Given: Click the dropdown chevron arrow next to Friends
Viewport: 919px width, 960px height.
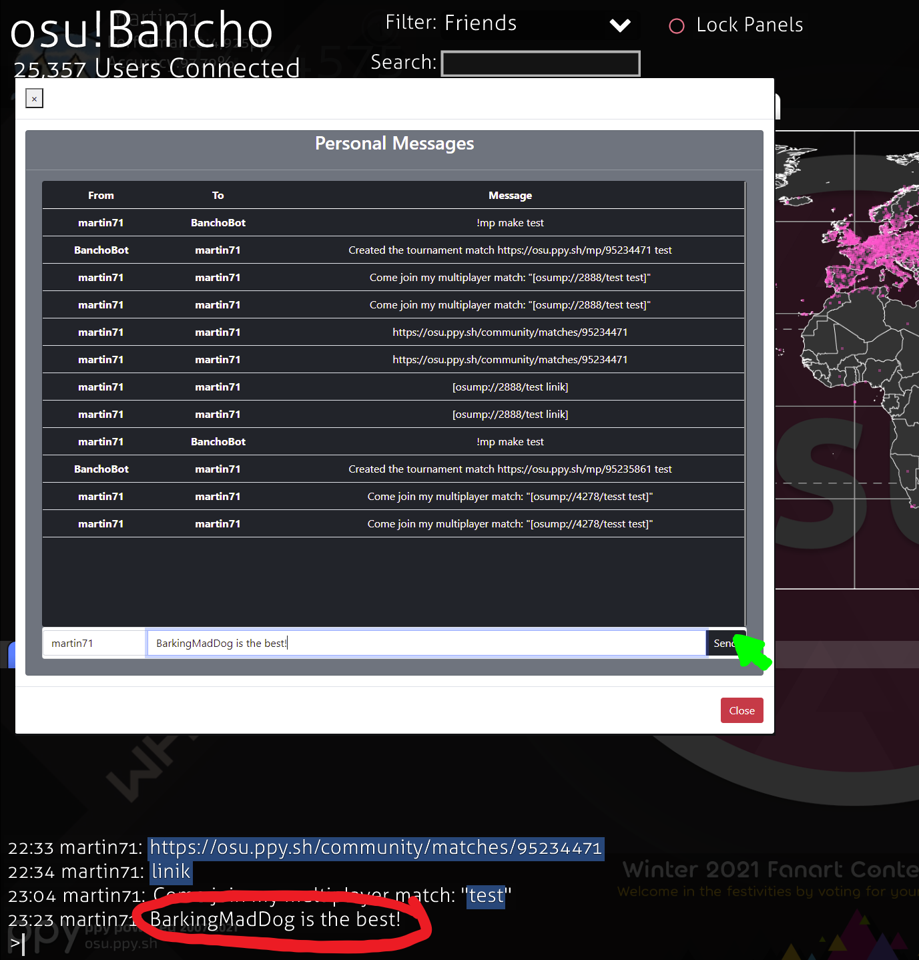Looking at the screenshot, I should [620, 26].
